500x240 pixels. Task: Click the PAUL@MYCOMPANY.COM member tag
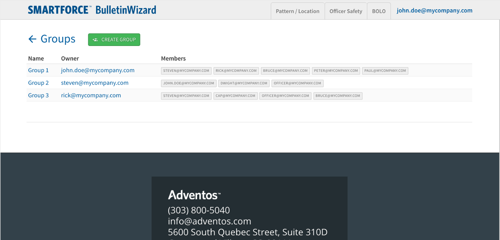(x=385, y=71)
